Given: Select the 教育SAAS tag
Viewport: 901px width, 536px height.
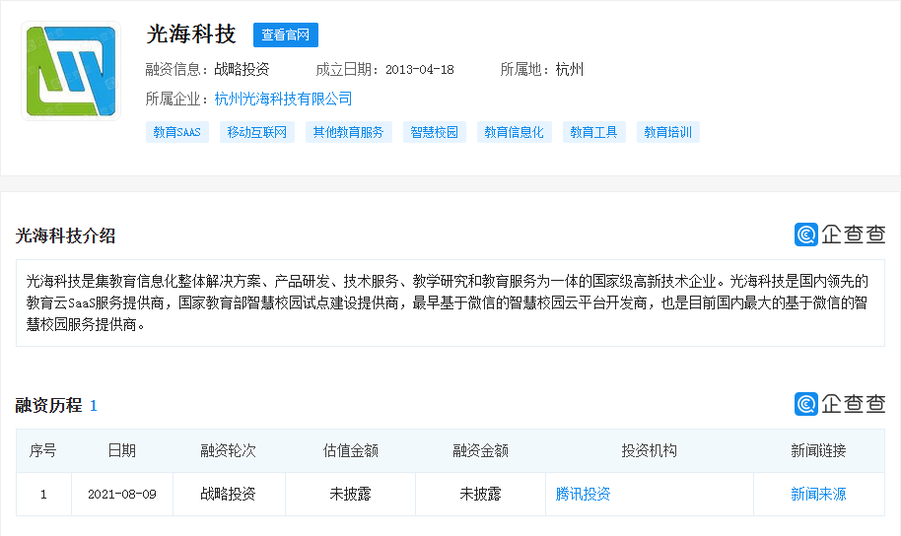Looking at the screenshot, I should (177, 132).
